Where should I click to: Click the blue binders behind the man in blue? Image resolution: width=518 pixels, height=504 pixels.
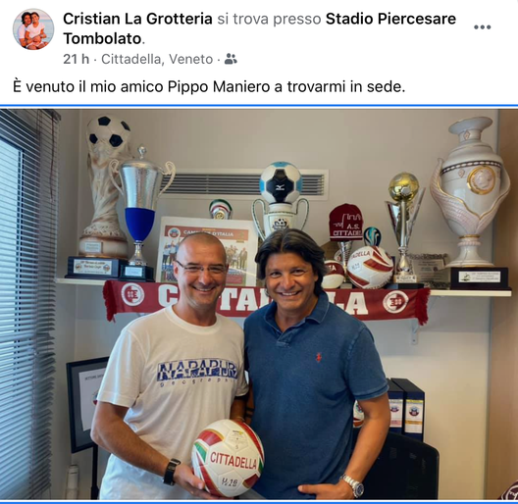pyautogui.click(x=406, y=408)
